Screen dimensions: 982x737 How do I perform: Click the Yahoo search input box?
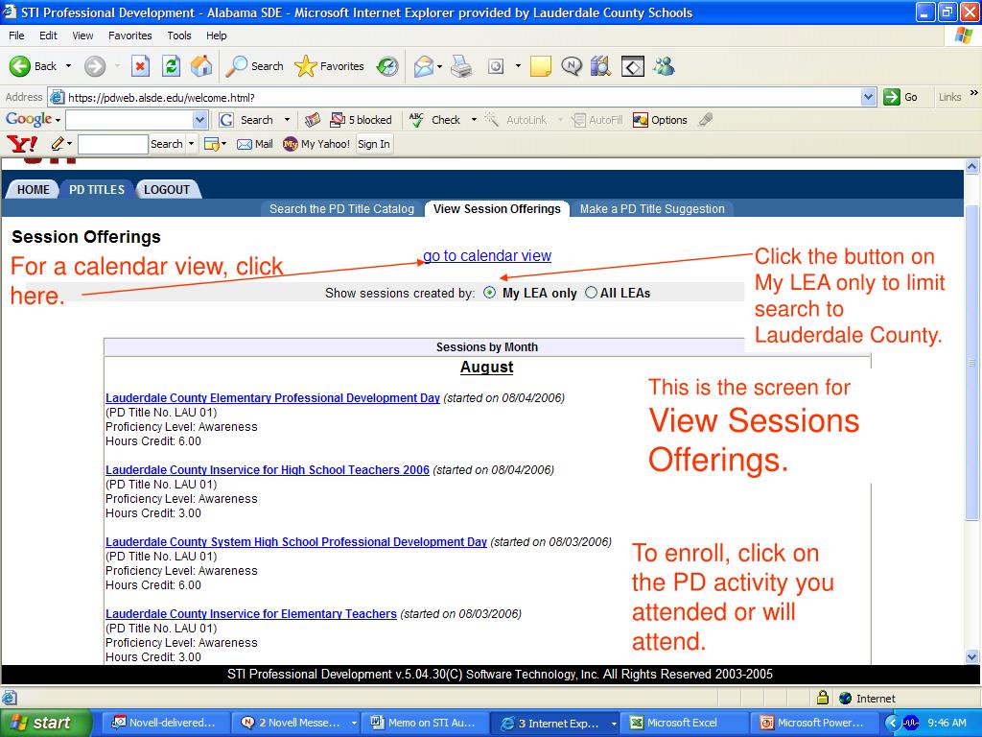(x=113, y=144)
